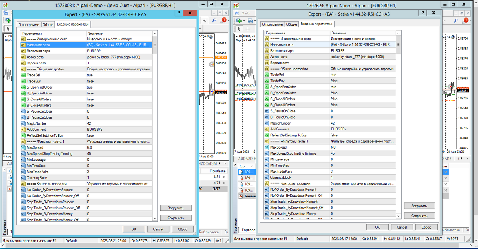Select MaxSpreadStopTradingTimining value 45 in left dialog
Screen dimensions: 478x249
click(x=119, y=153)
